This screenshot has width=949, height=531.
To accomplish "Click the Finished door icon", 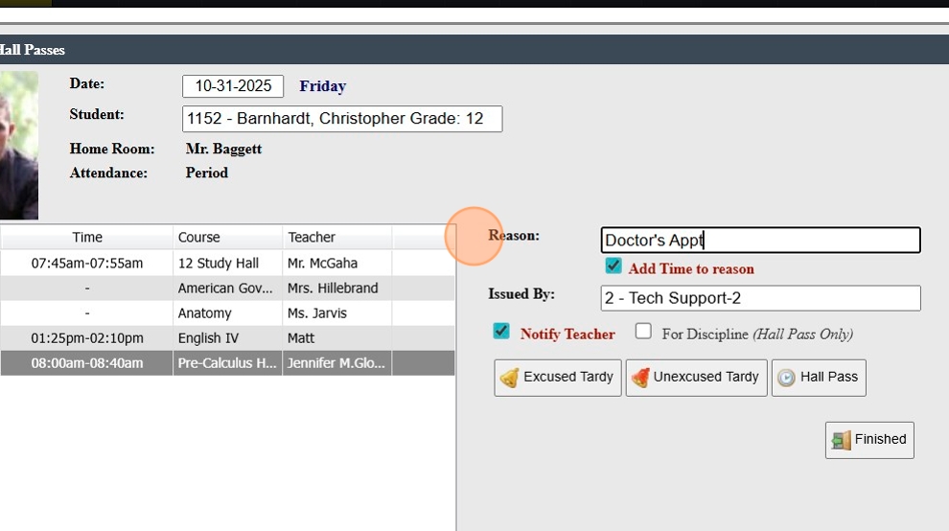I will point(842,440).
